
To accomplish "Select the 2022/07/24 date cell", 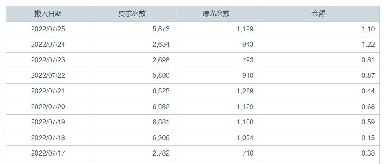I will click(x=48, y=45).
